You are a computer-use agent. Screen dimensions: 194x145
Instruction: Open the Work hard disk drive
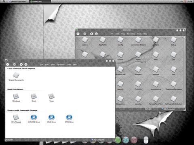34,97
